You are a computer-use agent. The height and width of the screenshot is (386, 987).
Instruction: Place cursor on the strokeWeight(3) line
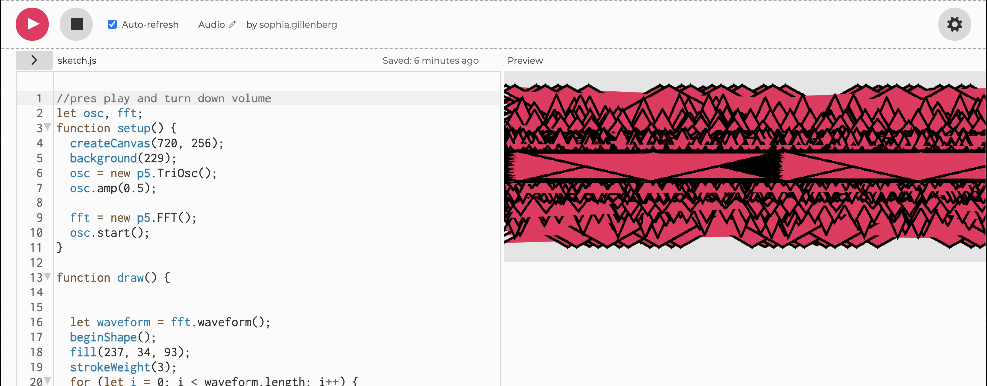123,367
